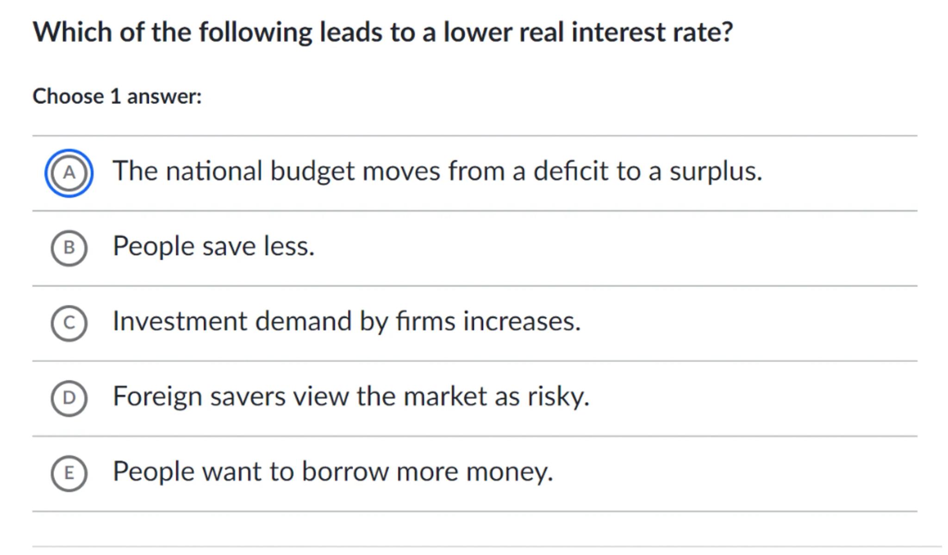Select radio button C
948x555 pixels.
[x=69, y=323]
